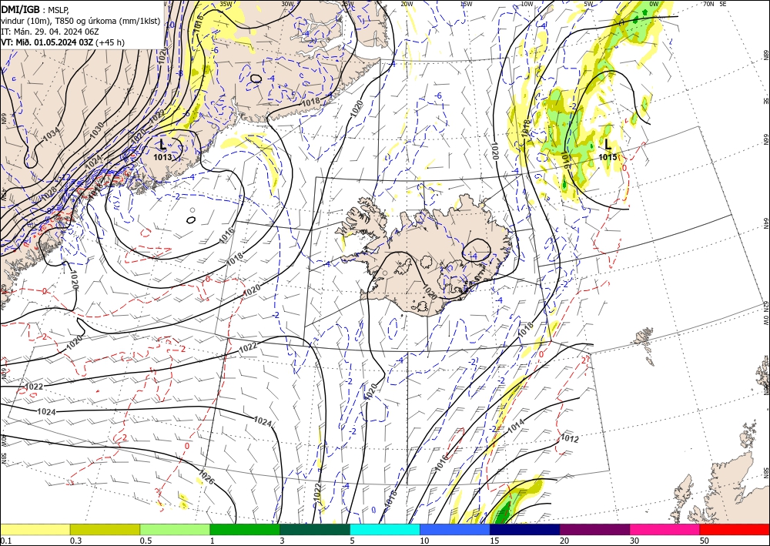Click the 50 legend scale value
Screen dimensions: 770x546
[x=705, y=541]
